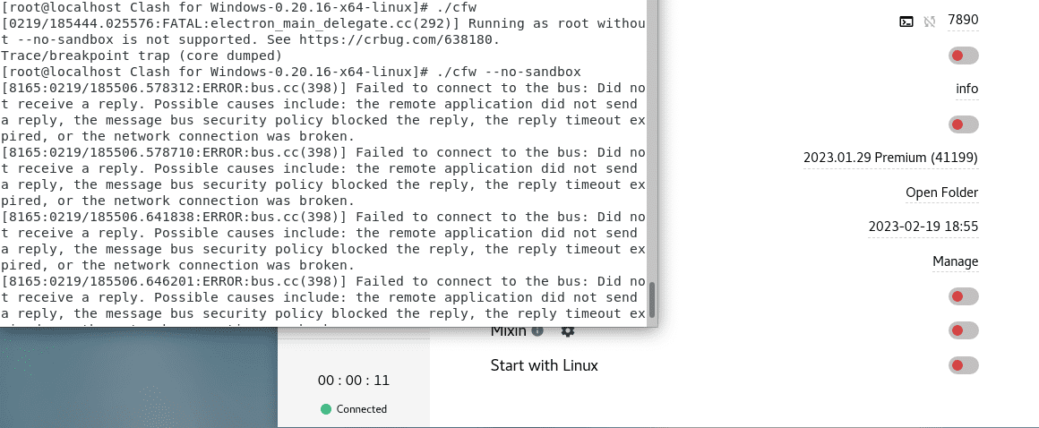Screen dimensions: 1039x428
Task: Click the Start with Linux label
Action: (544, 365)
